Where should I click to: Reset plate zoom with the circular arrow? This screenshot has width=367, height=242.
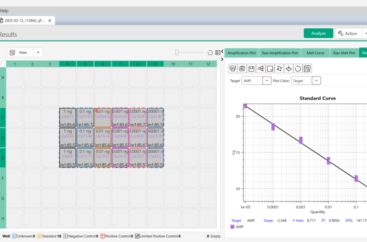coord(210,53)
